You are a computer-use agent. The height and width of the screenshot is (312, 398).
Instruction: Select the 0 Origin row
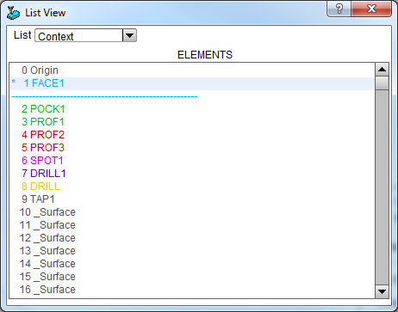click(192, 70)
